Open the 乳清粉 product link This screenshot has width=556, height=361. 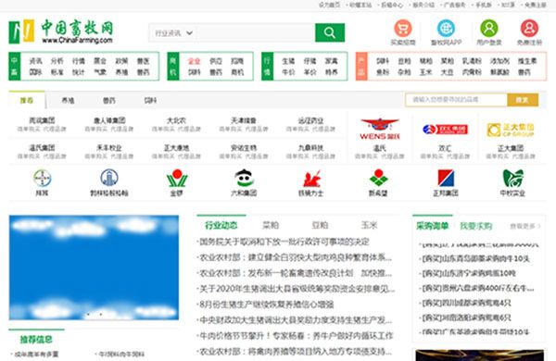[472, 61]
